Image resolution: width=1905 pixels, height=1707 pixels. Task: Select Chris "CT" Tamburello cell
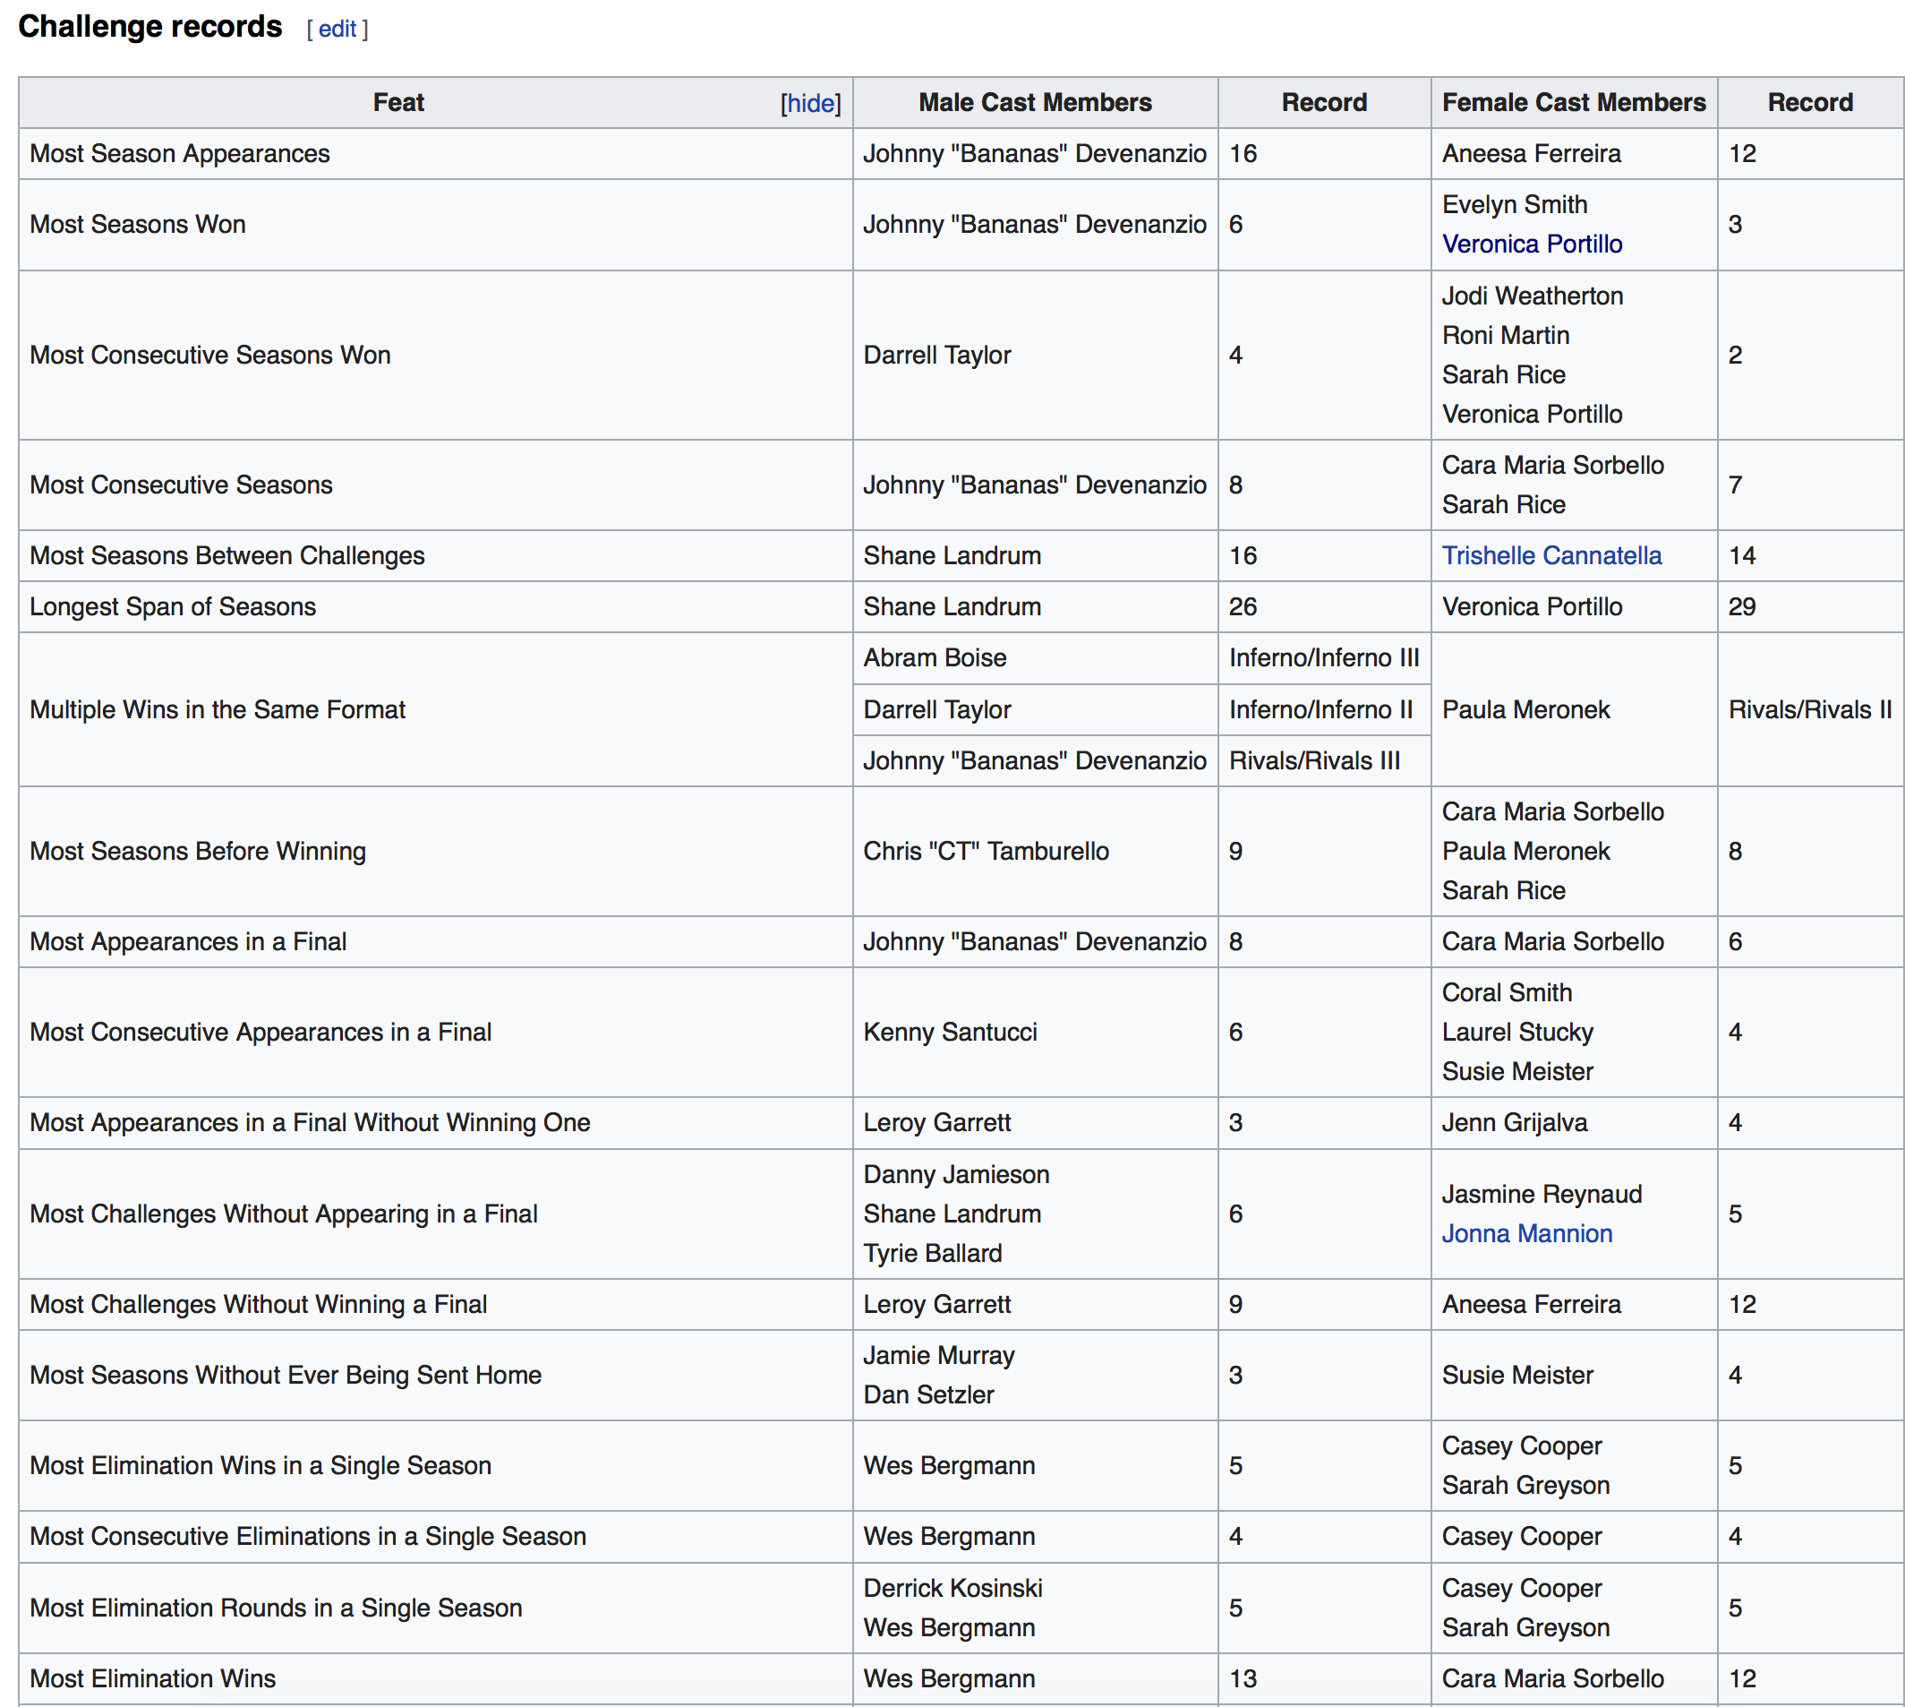[x=1034, y=851]
